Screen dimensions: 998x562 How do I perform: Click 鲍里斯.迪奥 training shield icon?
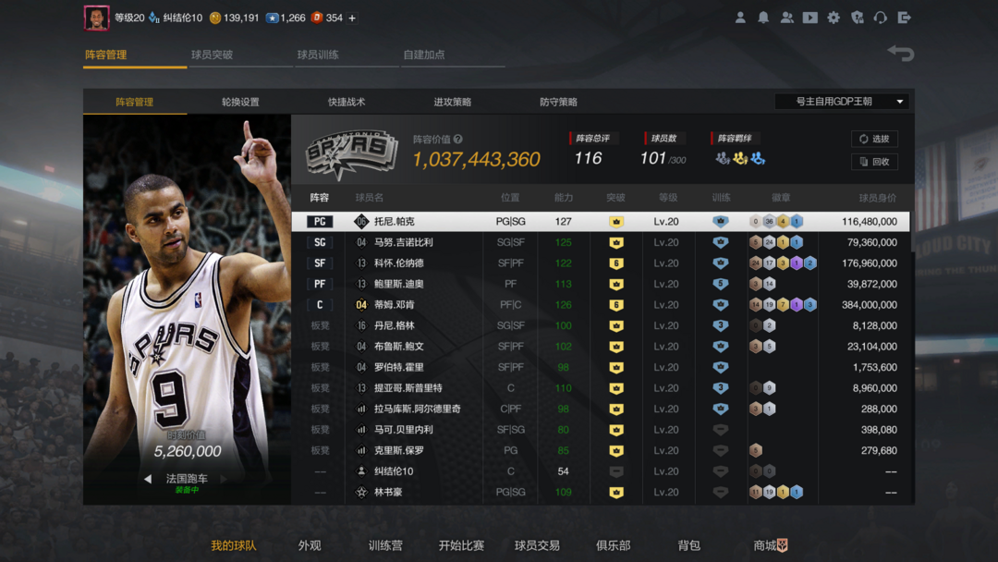pyautogui.click(x=720, y=284)
